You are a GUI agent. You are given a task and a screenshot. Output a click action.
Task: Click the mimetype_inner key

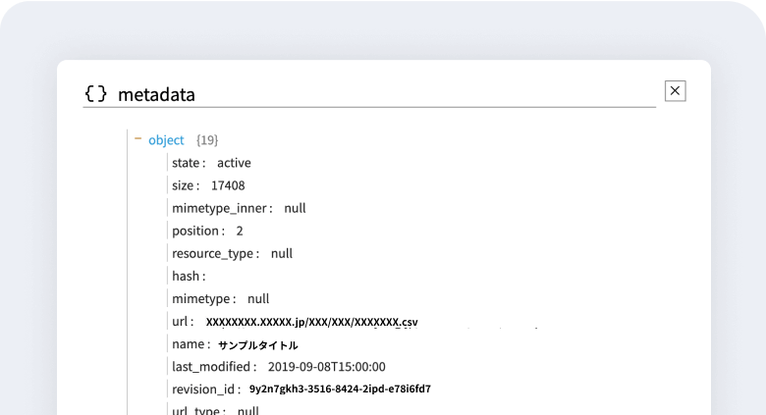[x=222, y=208]
